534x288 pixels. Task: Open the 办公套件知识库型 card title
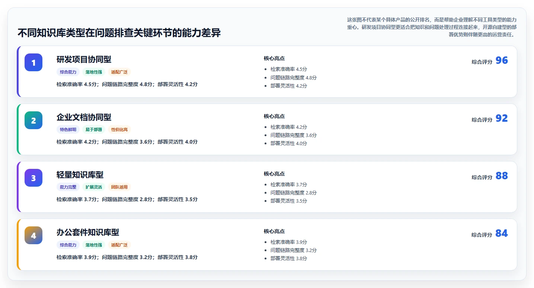click(88, 232)
